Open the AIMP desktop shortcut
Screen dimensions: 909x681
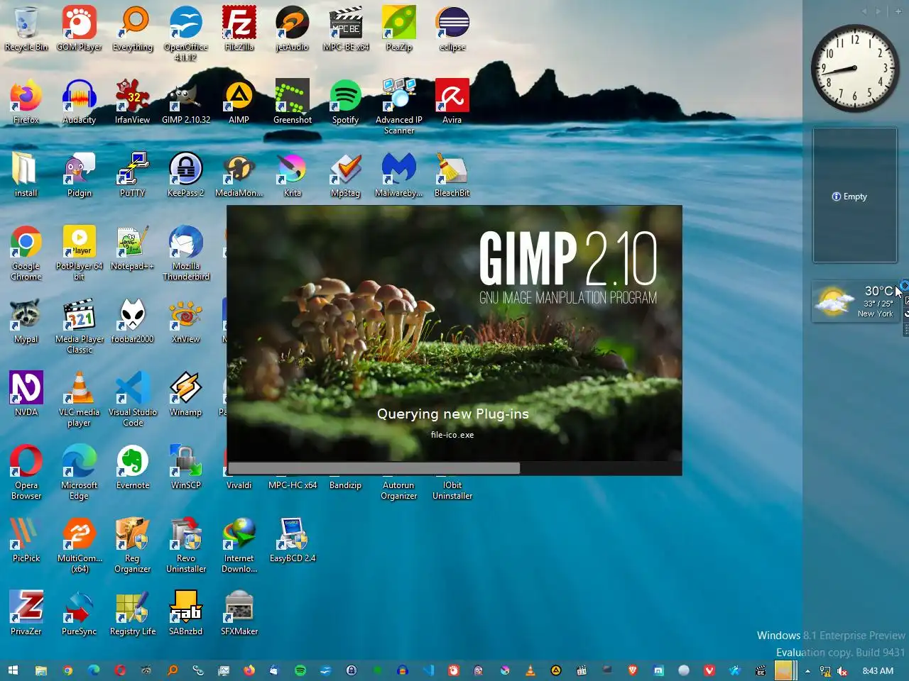tap(239, 102)
